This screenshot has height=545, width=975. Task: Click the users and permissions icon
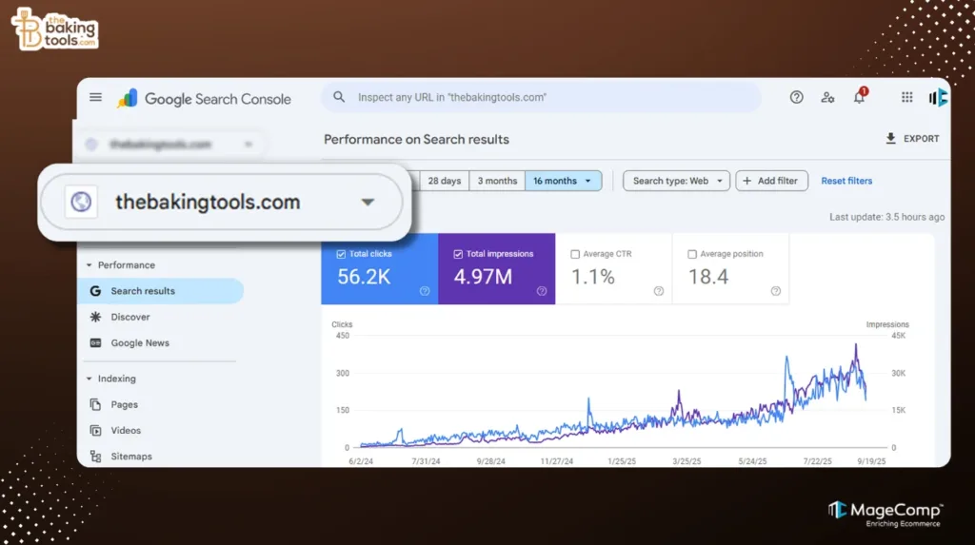pos(827,97)
